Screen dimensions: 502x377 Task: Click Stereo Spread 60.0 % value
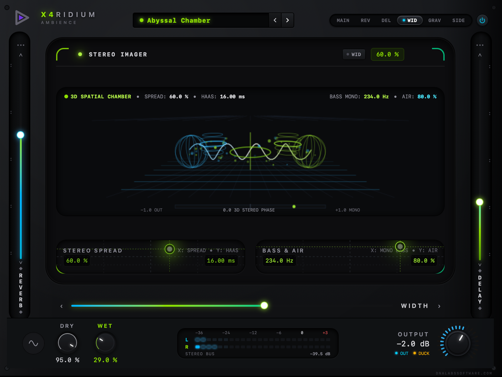point(77,261)
